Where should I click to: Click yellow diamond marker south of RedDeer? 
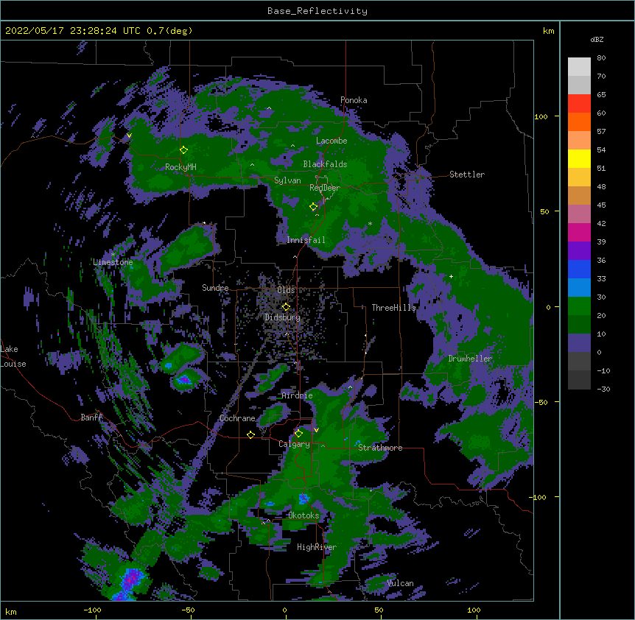point(314,207)
